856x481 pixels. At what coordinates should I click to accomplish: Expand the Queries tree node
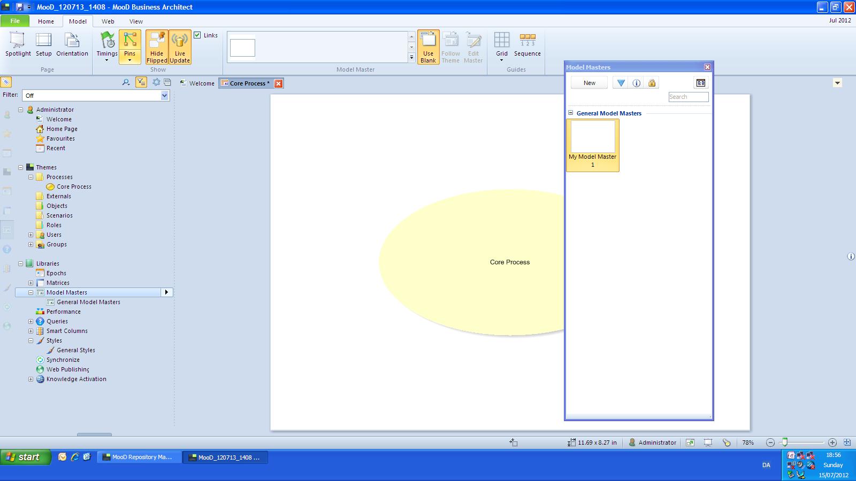point(30,321)
